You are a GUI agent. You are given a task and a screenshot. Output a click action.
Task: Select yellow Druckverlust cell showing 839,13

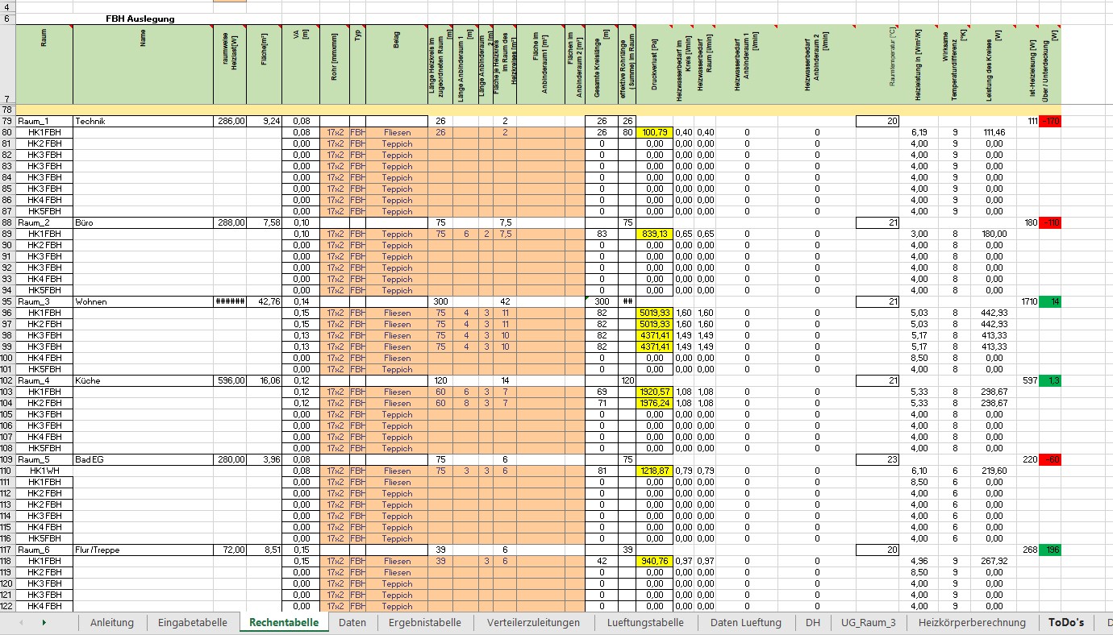[x=654, y=234]
